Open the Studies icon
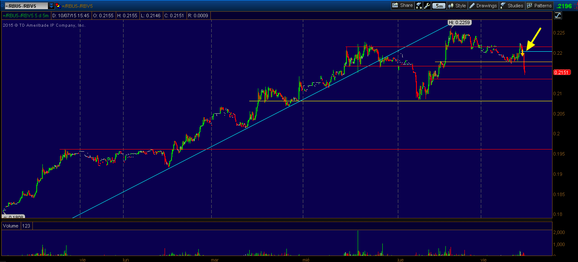578x262 pixels. click(503, 6)
